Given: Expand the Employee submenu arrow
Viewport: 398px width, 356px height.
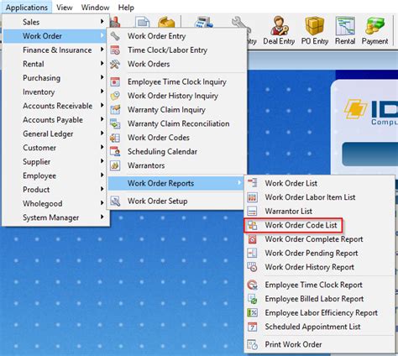Looking at the screenshot, I should [102, 175].
